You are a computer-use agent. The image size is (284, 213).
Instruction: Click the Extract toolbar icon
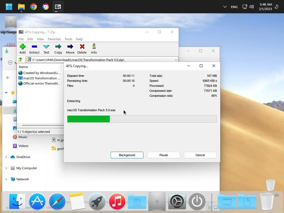pos(34,49)
